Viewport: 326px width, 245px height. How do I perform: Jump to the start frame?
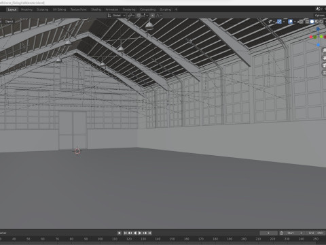point(125,233)
